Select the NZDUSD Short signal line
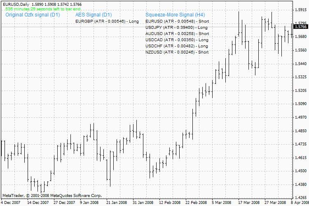Viewport: 309px width, 206px height. (x=177, y=52)
